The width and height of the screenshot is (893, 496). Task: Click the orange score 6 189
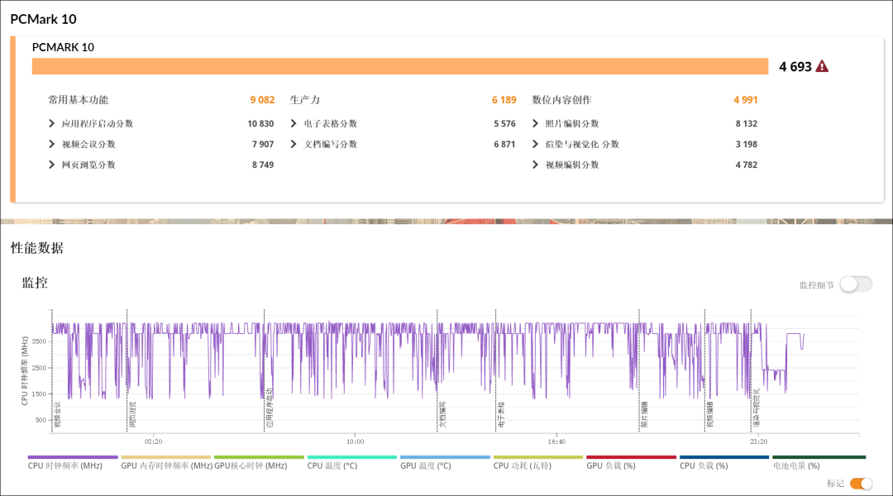[x=504, y=100]
